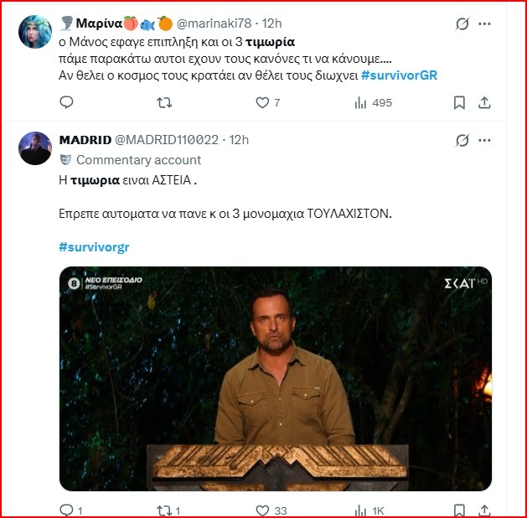Open Grok icon on Μαρίνα's tweet
Screen dimensions: 527x518
[462, 24]
